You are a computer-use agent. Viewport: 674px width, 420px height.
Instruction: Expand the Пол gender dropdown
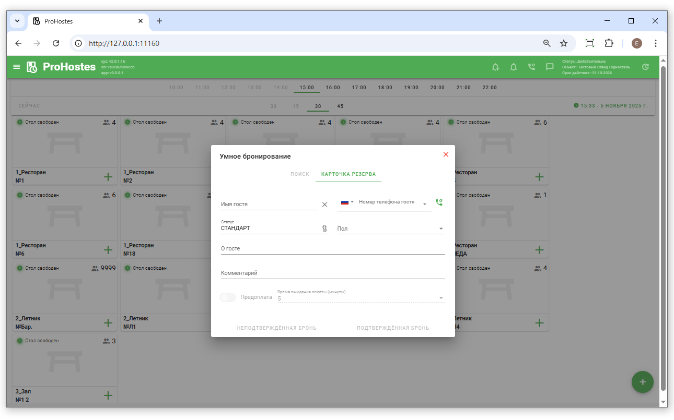tap(441, 229)
